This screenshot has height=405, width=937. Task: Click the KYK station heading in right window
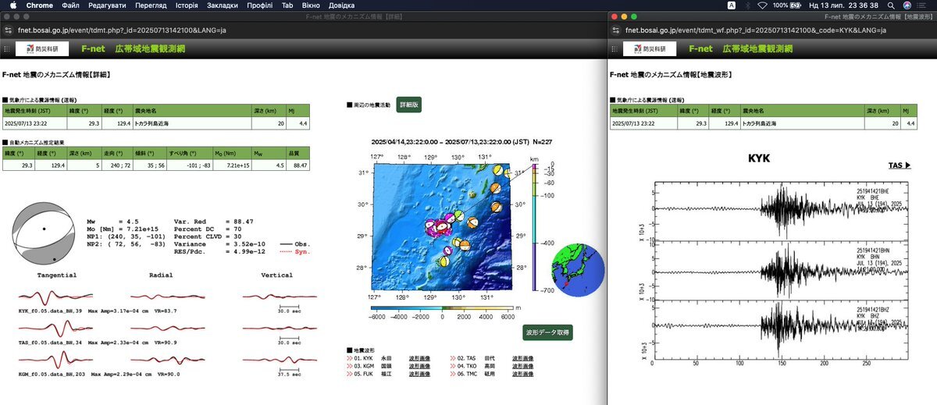(759, 158)
